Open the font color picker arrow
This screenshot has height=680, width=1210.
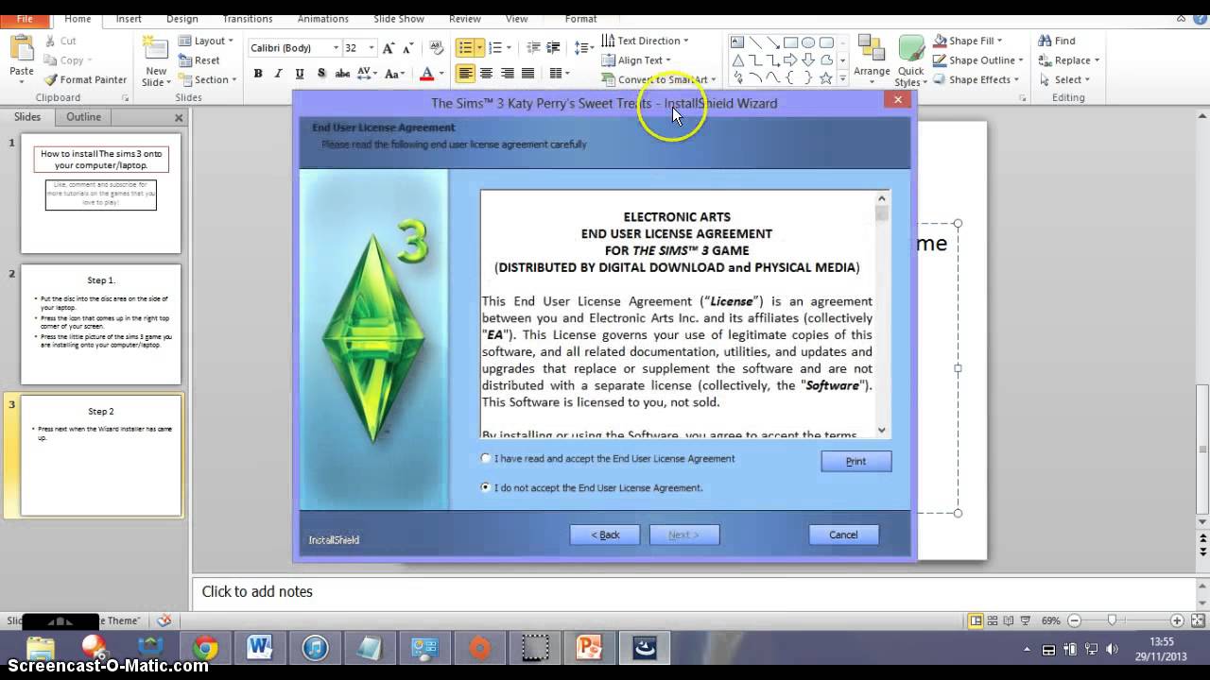[441, 74]
